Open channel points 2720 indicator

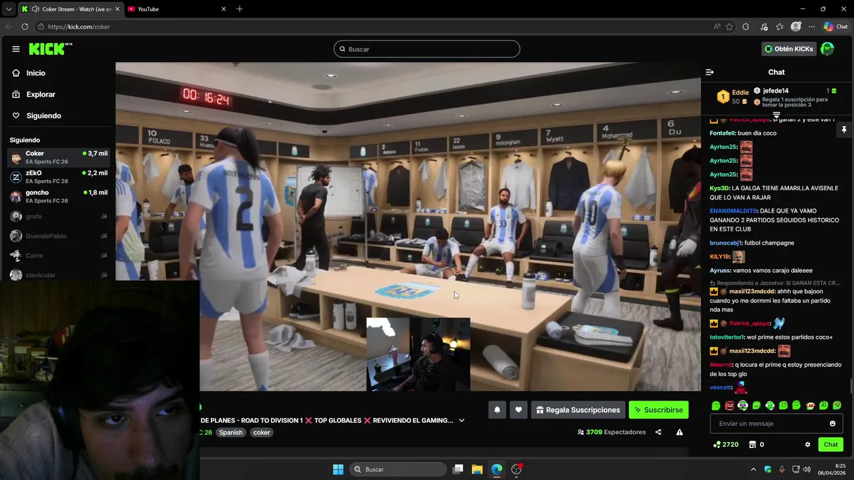point(726,445)
